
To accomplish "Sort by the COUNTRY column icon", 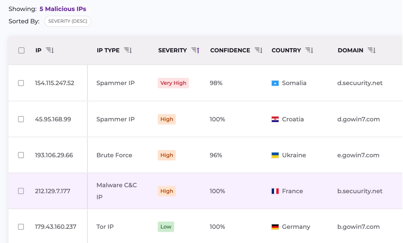I will 309,50.
